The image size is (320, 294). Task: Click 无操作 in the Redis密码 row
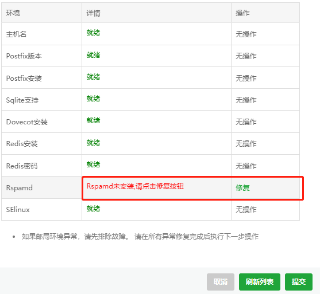(x=246, y=166)
